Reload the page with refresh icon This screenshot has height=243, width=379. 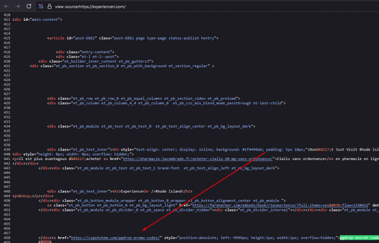click(29, 6)
